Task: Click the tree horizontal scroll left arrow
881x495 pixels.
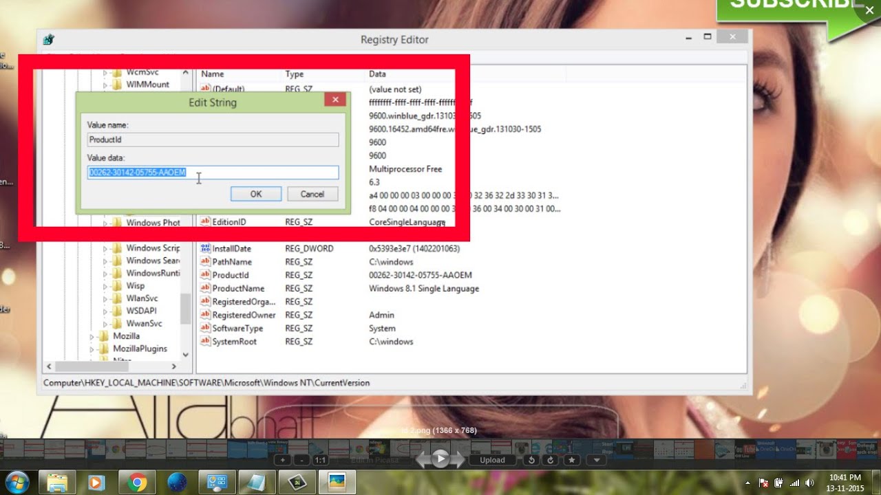Action: pos(48,366)
